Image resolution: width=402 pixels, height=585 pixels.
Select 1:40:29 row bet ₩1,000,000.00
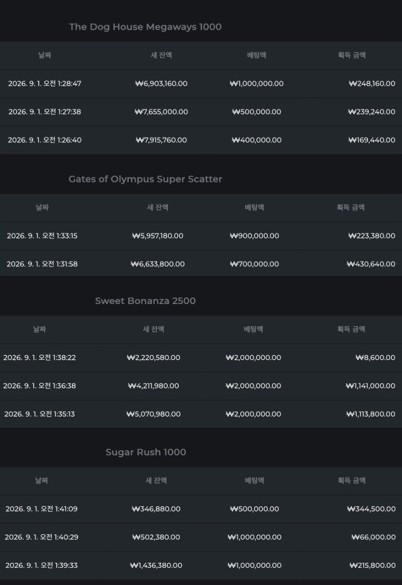254,537
